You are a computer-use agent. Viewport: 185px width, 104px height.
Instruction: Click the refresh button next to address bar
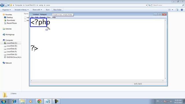coord(150,5)
